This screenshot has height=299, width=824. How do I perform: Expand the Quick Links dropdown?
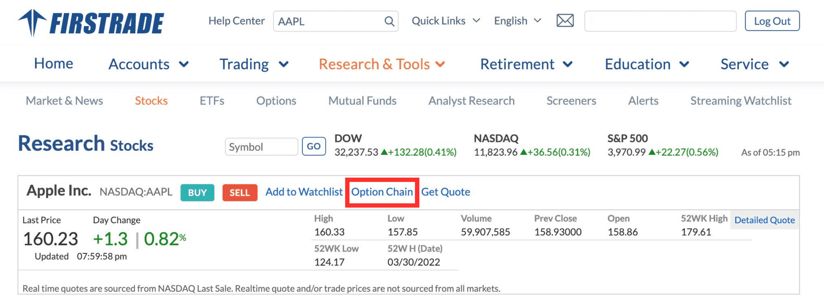[446, 21]
